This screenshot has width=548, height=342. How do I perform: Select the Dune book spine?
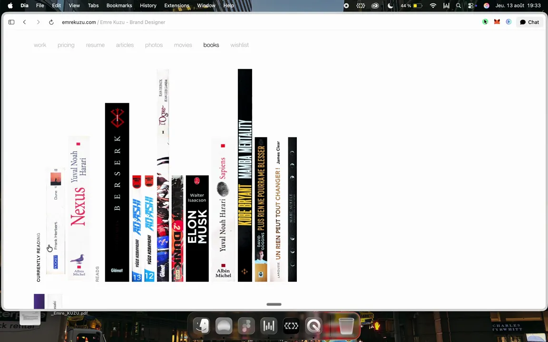(x=56, y=221)
